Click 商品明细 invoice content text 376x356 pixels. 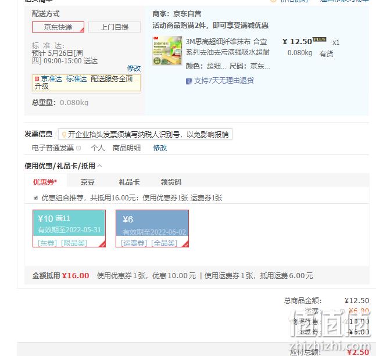(127, 148)
